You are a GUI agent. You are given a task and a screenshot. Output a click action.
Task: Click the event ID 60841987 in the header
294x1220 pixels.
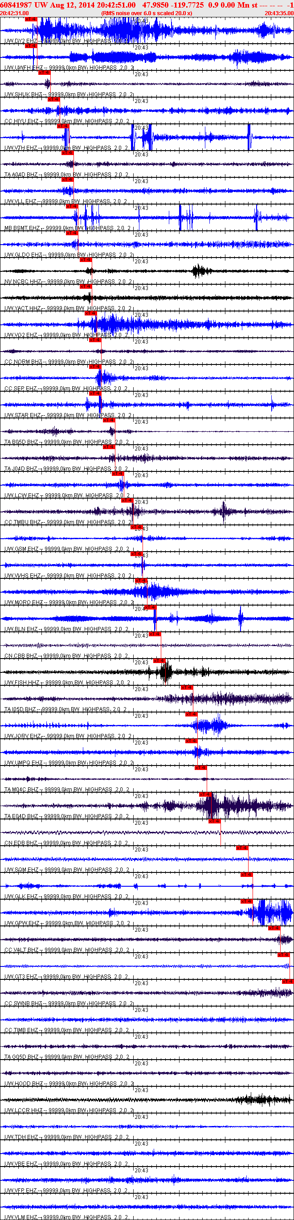16,5
